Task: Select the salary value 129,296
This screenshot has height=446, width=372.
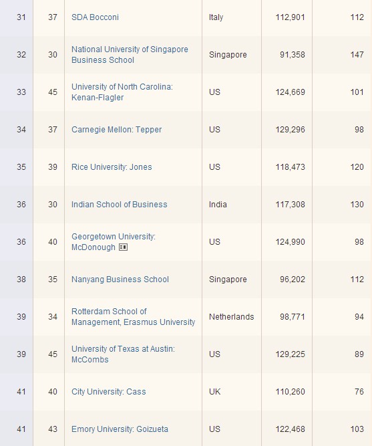Action: [290, 130]
